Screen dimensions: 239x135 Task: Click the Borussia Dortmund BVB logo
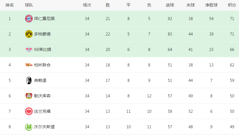(x=29, y=34)
